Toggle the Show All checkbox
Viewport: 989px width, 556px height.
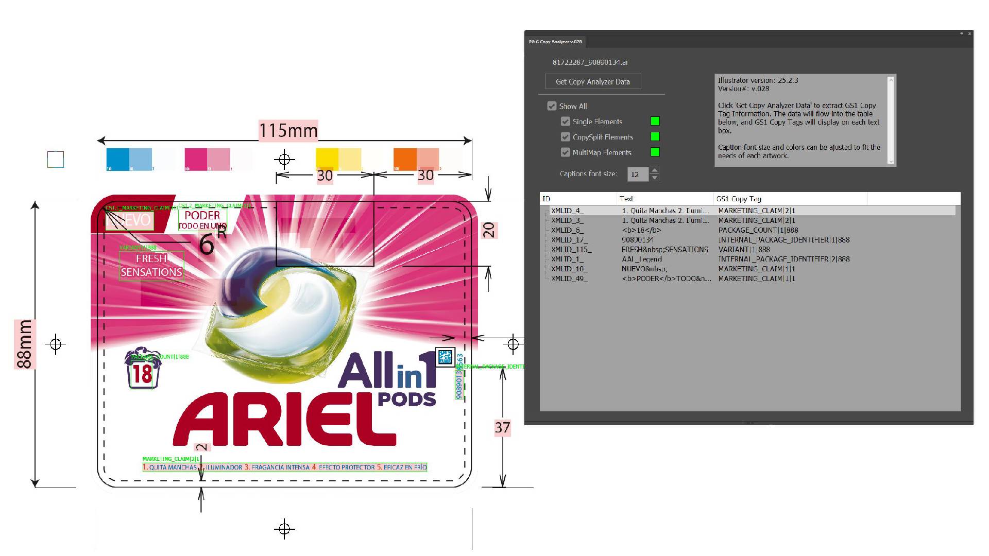[552, 106]
